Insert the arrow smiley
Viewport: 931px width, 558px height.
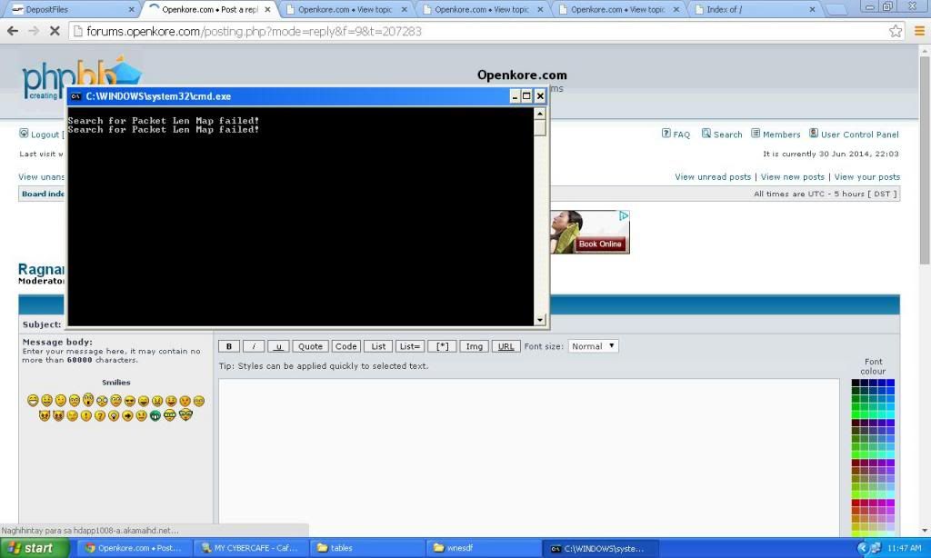pyautogui.click(x=127, y=415)
